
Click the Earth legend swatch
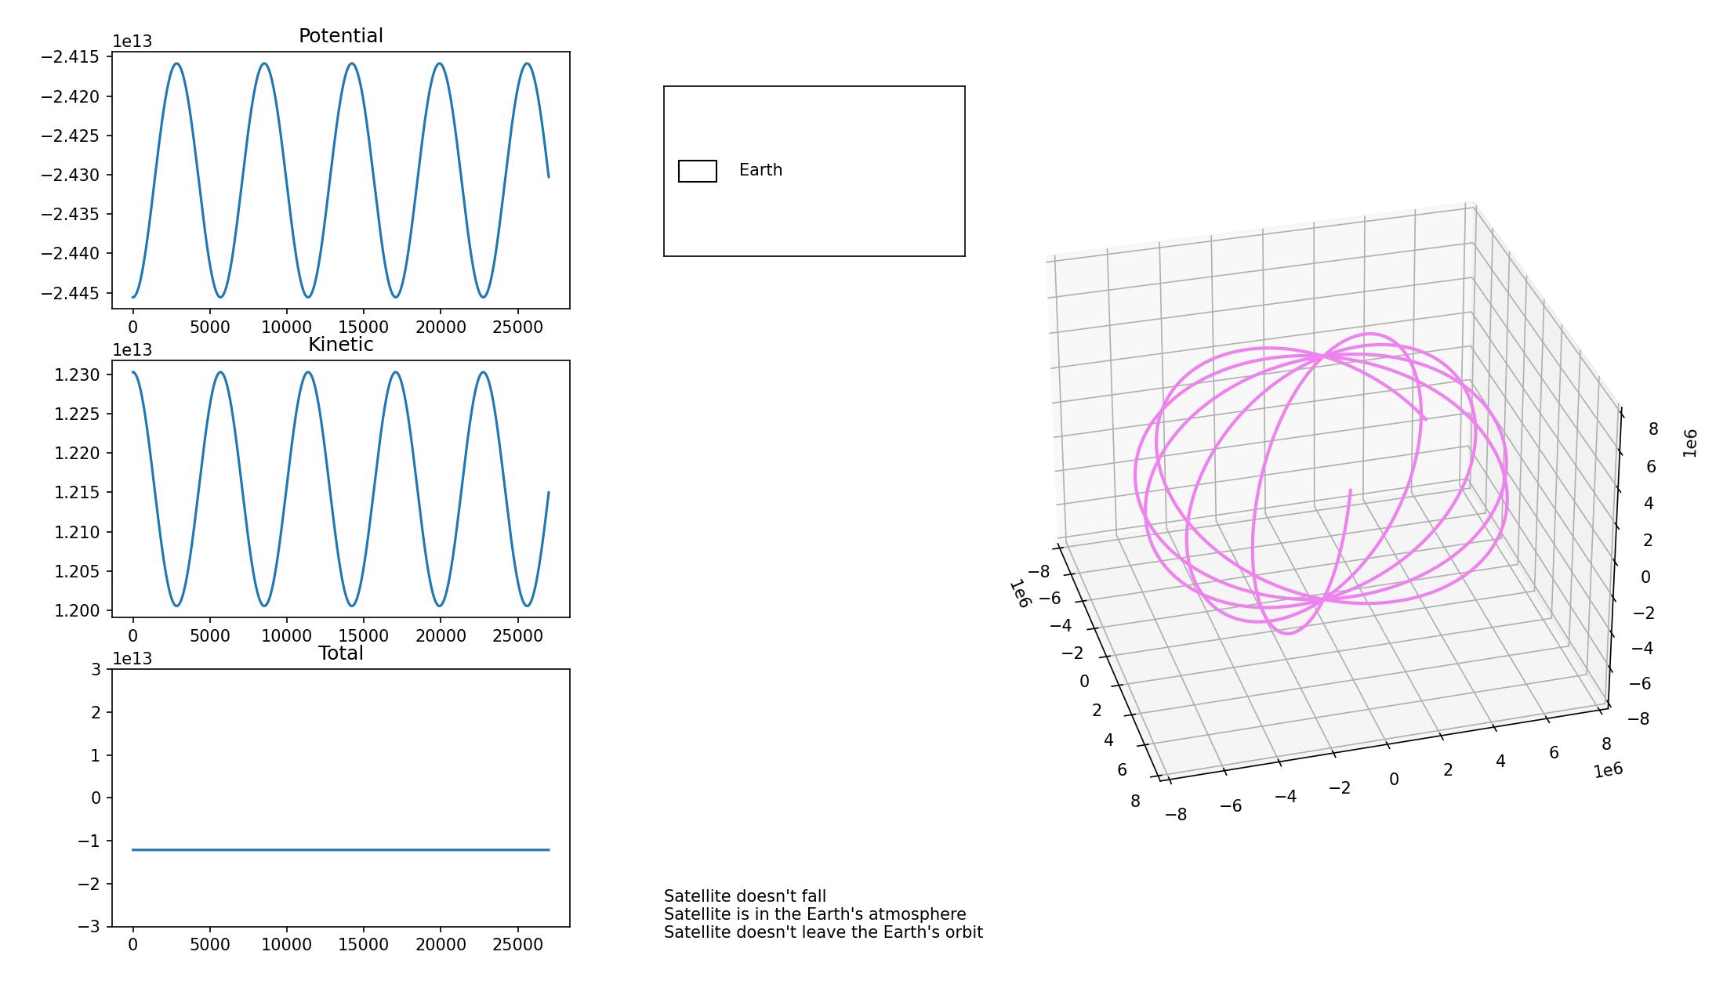697,169
